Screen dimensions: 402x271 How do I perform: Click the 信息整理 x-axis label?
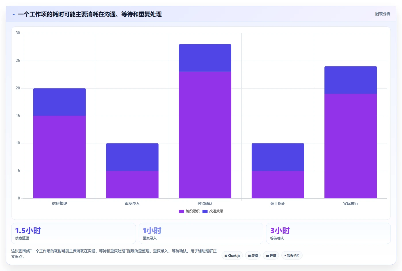pos(59,203)
